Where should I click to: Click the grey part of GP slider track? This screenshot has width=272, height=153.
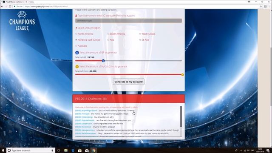[143, 60]
